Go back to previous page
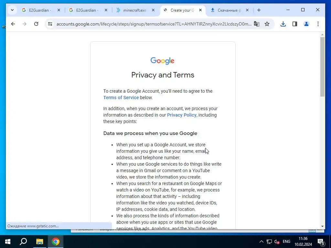 tap(13, 24)
